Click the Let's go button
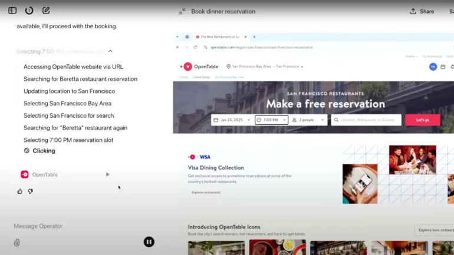 coord(423,120)
